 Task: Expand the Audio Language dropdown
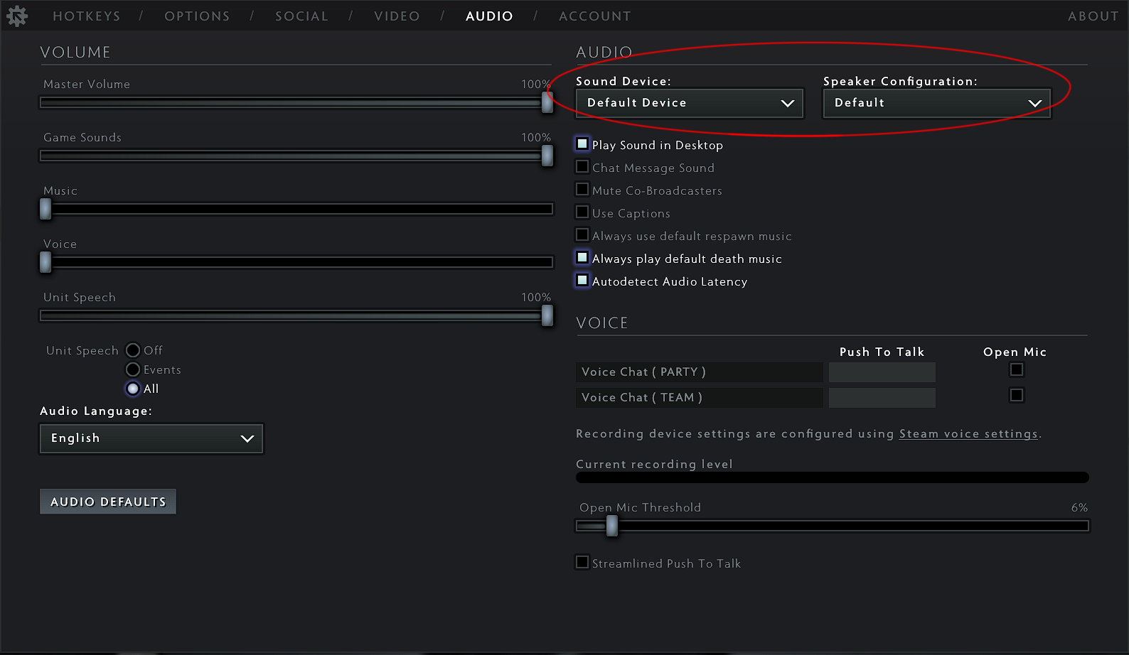[x=151, y=438]
